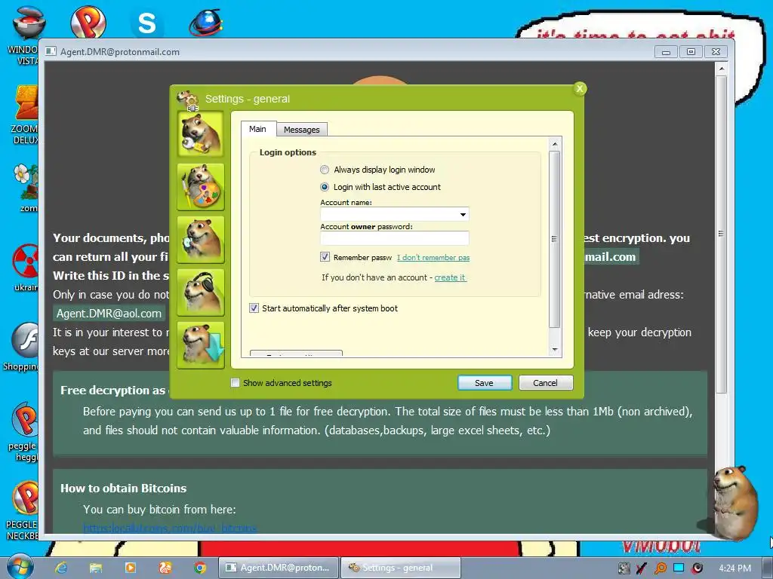Click the Account owner password field
This screenshot has width=773, height=579.
coord(394,238)
